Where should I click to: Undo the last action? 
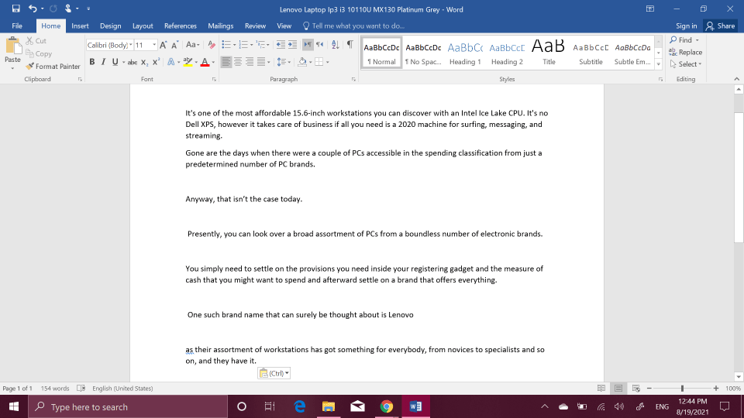(x=33, y=9)
